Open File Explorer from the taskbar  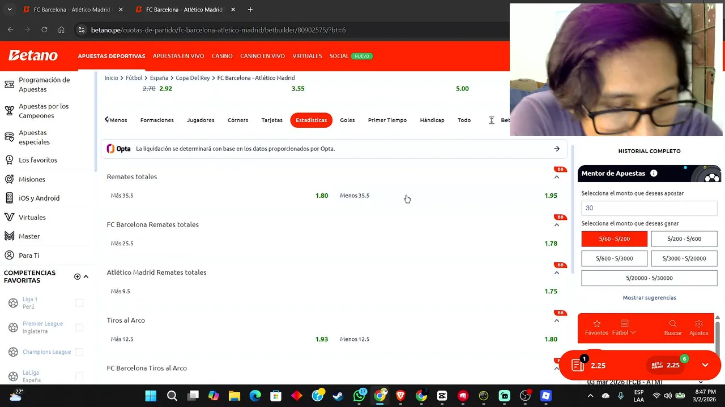[234, 396]
